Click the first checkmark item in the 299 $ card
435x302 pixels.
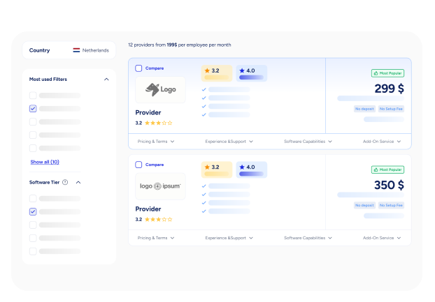pos(226,89)
